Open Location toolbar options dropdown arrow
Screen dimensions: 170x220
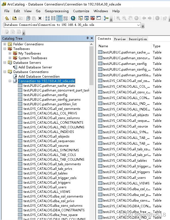coord(143,26)
